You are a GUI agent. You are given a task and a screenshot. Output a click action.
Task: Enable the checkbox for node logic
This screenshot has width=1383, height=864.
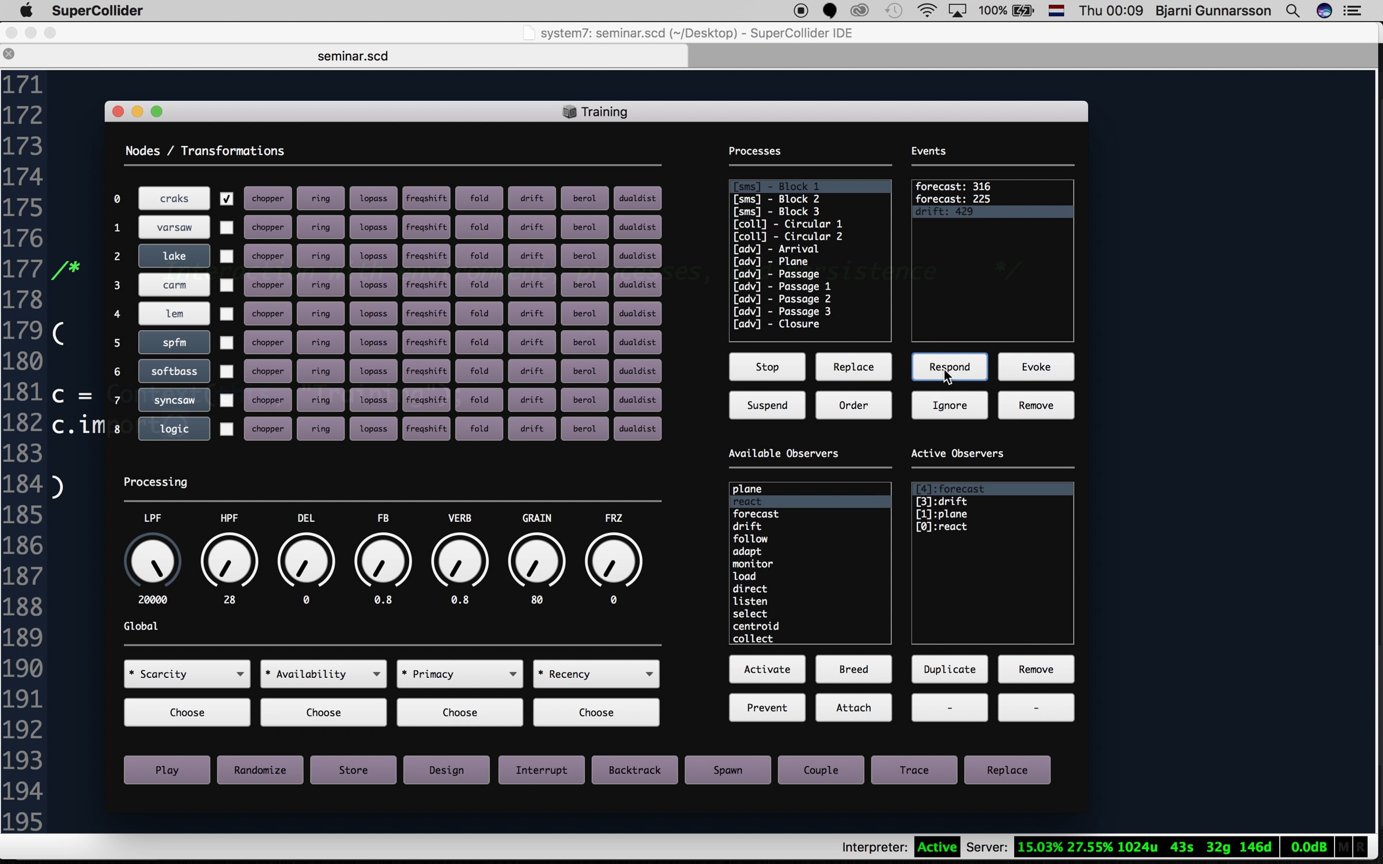pos(226,429)
